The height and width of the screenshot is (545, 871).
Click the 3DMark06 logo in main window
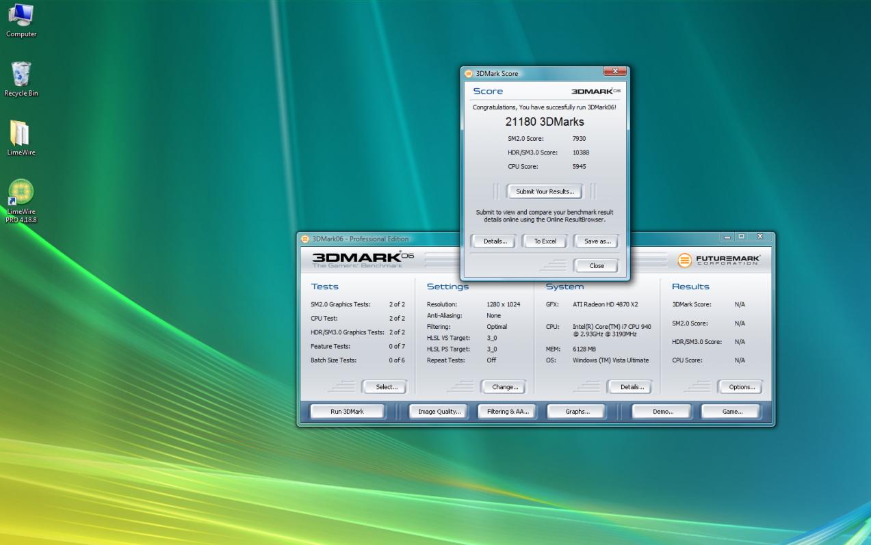point(363,259)
